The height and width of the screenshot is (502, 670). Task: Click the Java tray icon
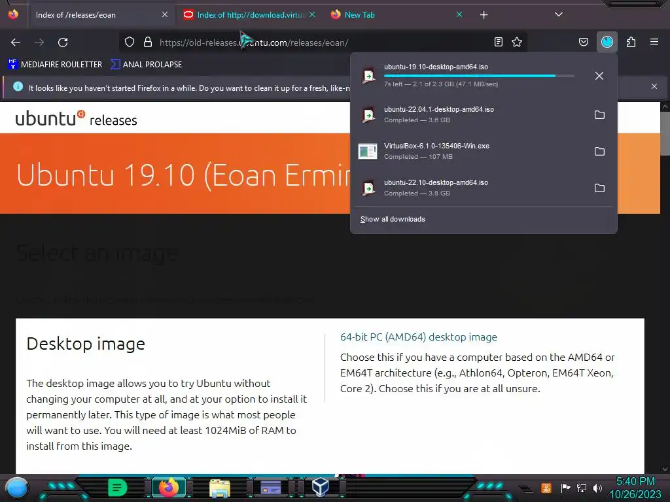546,488
